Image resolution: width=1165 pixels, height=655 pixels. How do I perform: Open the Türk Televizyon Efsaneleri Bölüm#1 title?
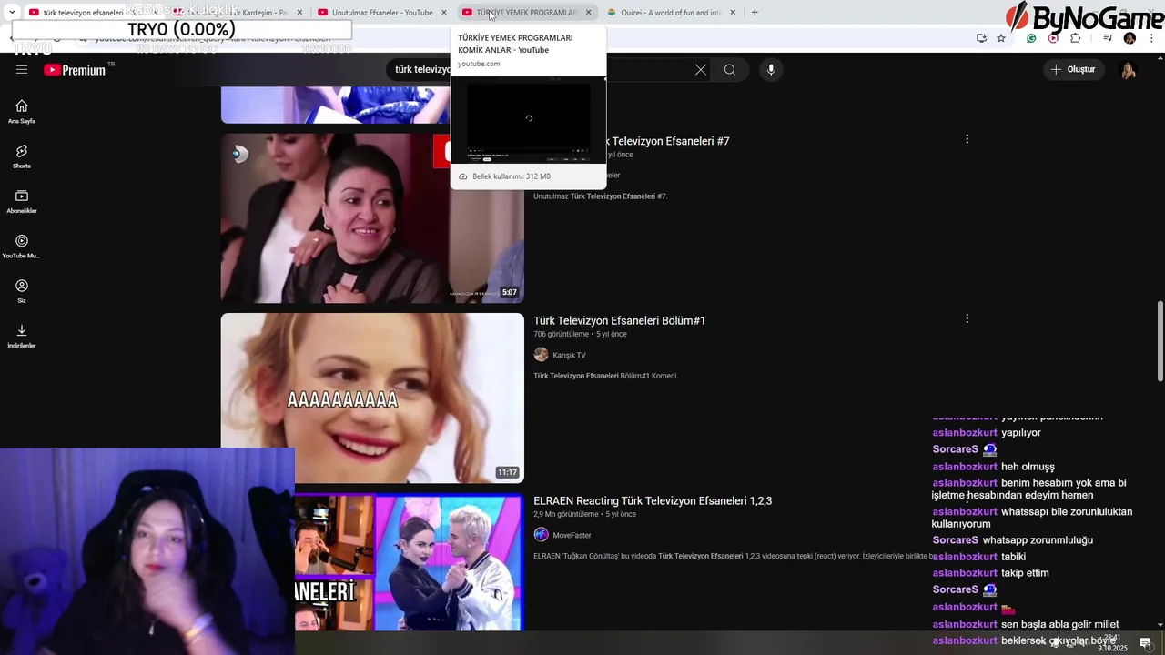[x=619, y=320]
